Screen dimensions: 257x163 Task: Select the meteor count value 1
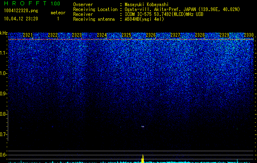[x=58, y=19]
